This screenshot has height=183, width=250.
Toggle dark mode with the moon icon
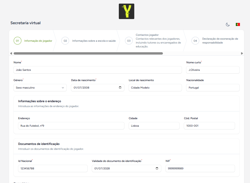228,24
